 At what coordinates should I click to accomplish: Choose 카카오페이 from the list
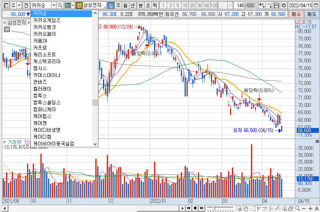click(x=61, y=34)
